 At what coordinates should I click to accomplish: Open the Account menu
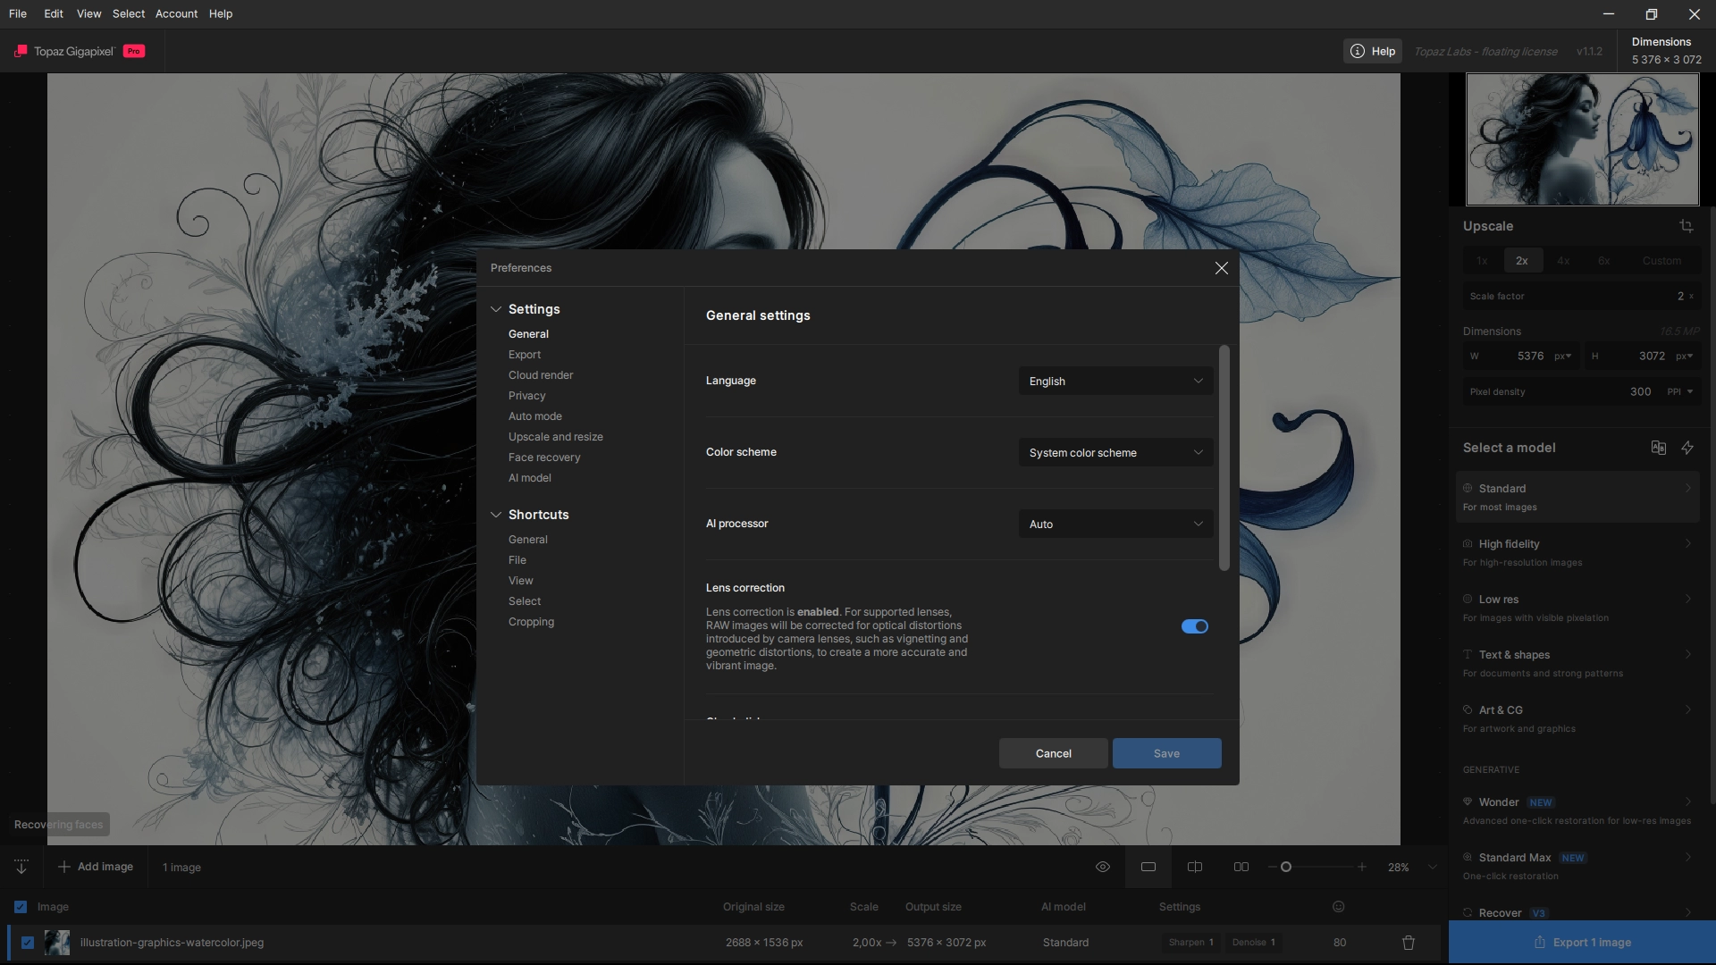[176, 13]
